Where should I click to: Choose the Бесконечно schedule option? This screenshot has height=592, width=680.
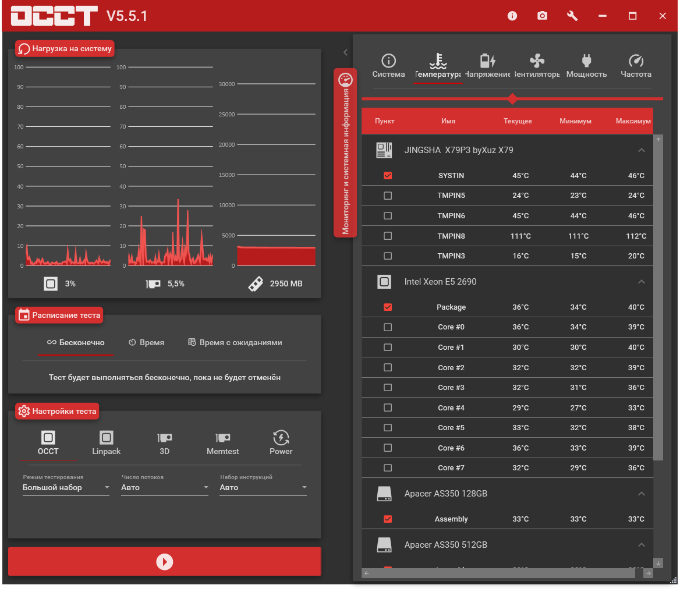tap(76, 343)
